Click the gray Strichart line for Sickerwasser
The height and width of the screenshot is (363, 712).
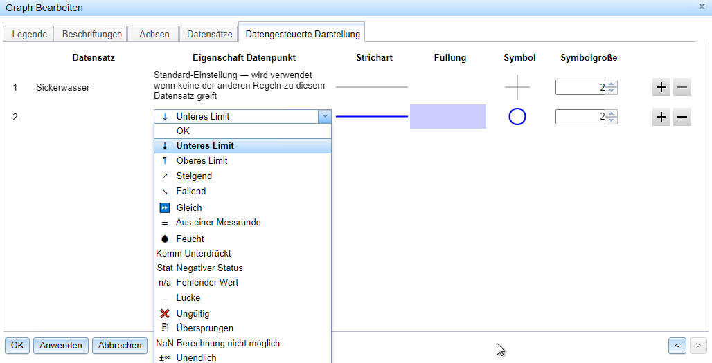372,86
